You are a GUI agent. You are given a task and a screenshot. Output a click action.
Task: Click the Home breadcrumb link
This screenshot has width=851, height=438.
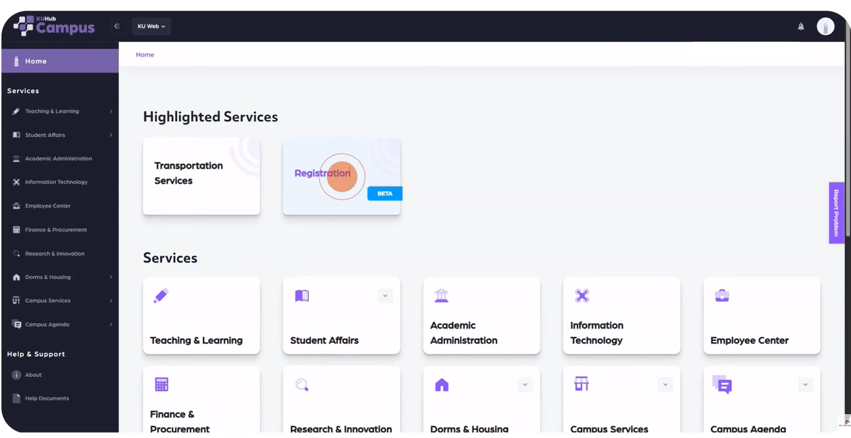click(x=145, y=55)
